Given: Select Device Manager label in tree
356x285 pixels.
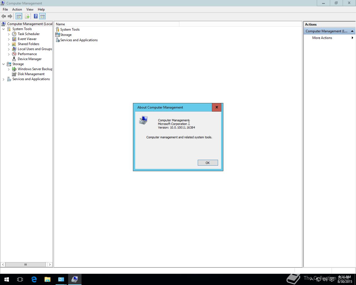Looking at the screenshot, I should click(x=29, y=59).
